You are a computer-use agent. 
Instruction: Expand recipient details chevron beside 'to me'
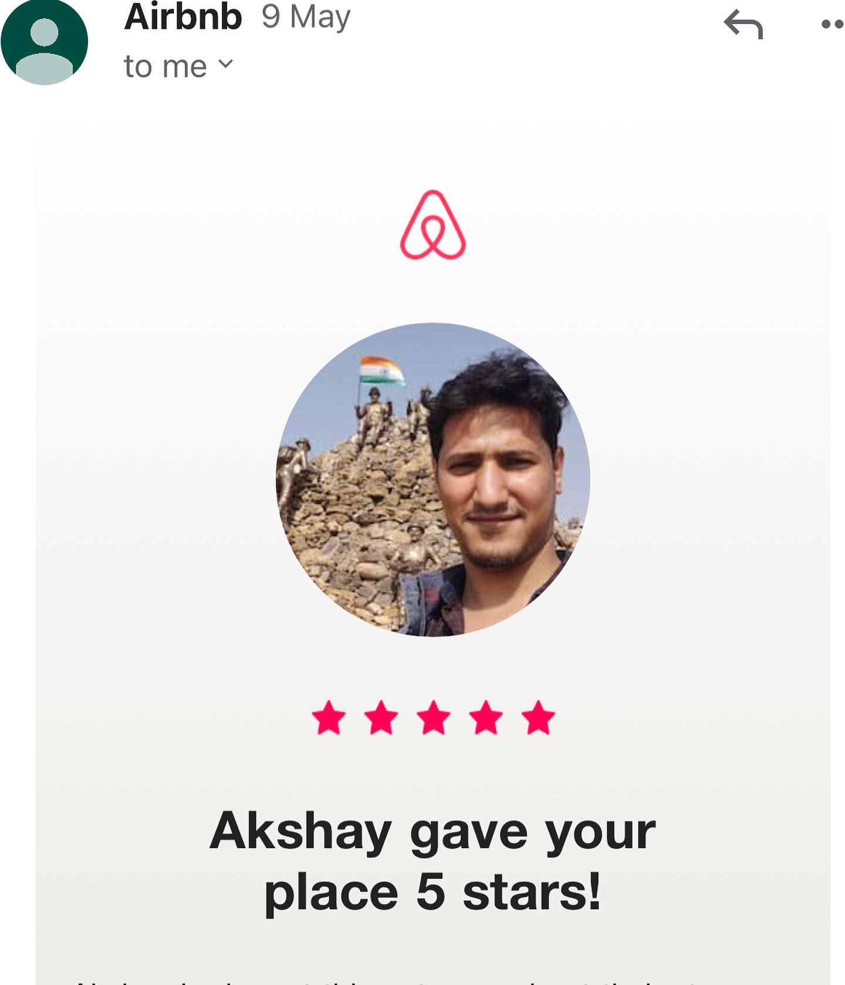(226, 63)
